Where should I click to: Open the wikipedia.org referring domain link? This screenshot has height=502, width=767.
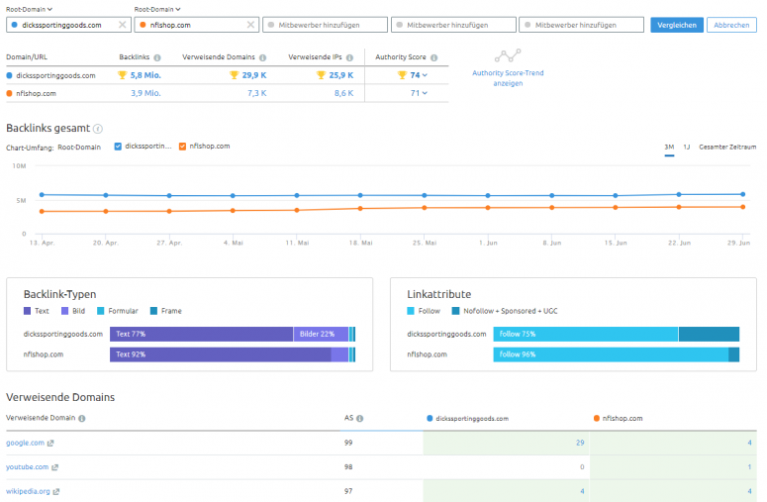click(28, 491)
